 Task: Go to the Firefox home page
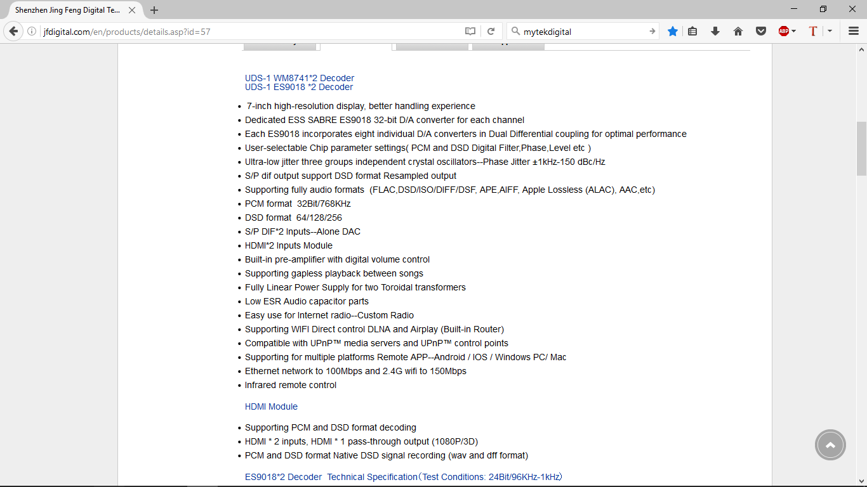pos(738,31)
